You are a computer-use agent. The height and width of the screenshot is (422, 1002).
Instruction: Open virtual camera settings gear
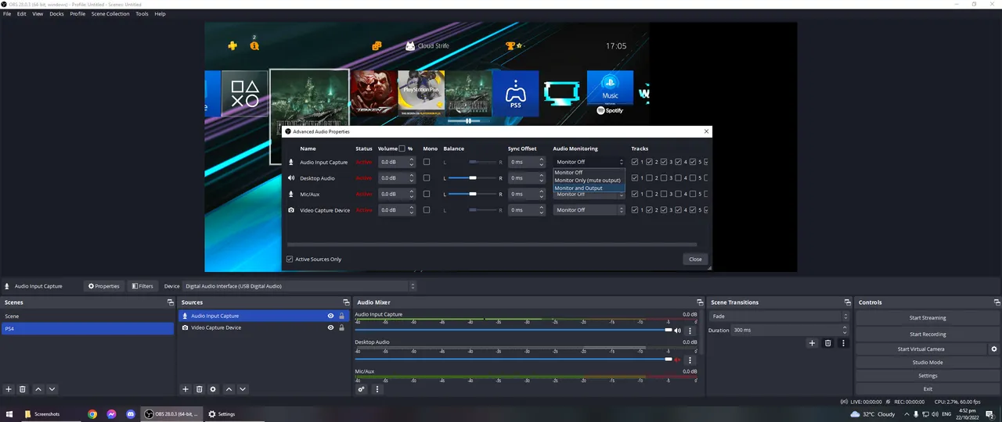(994, 349)
